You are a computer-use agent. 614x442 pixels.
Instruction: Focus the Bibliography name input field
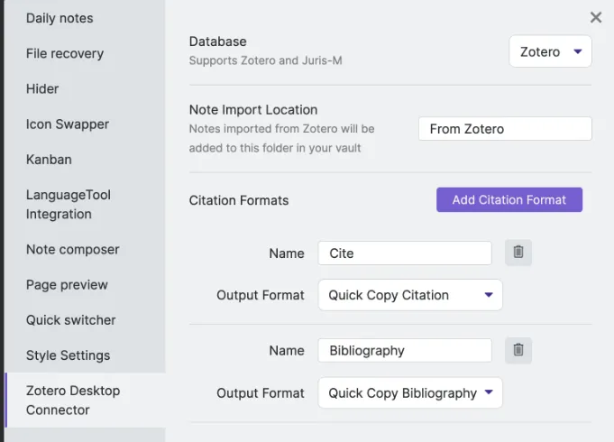click(405, 351)
